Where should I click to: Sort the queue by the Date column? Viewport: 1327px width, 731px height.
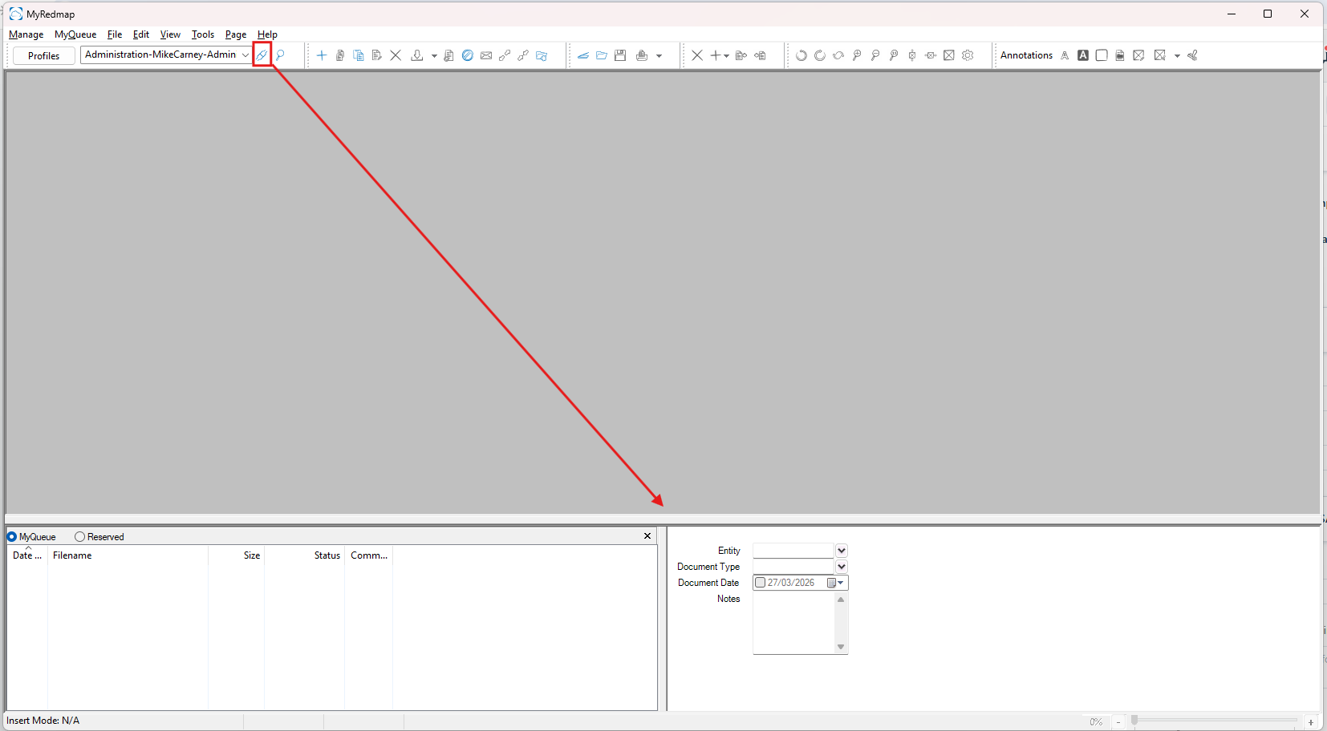[27, 555]
